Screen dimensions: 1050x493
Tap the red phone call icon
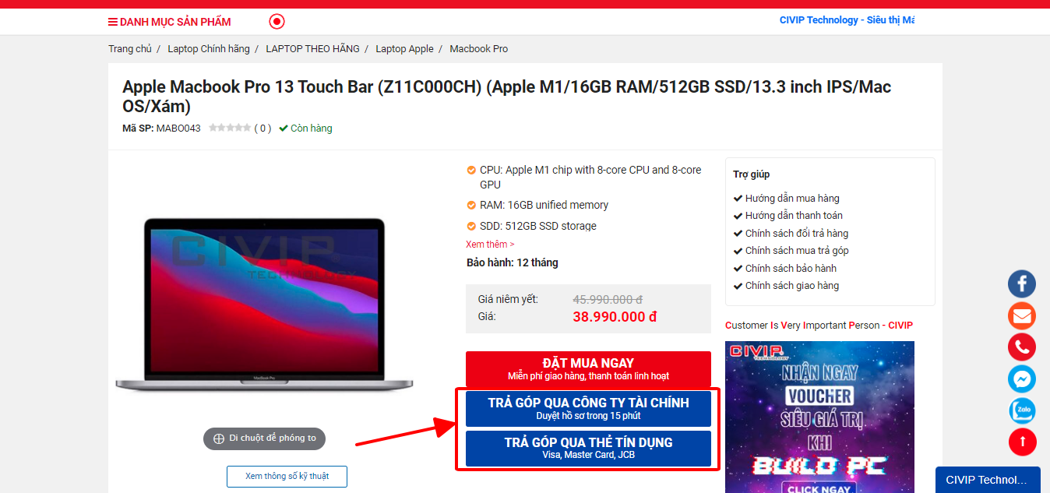pos(1022,347)
